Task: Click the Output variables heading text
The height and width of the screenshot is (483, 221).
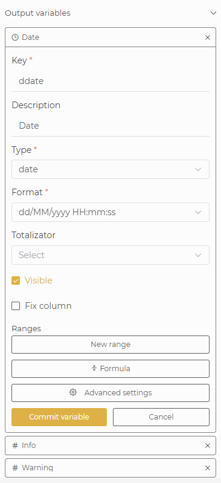Action: coord(38,13)
